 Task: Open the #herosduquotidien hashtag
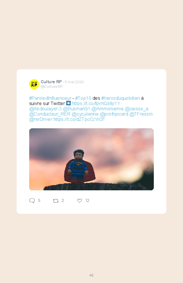pos(120,98)
